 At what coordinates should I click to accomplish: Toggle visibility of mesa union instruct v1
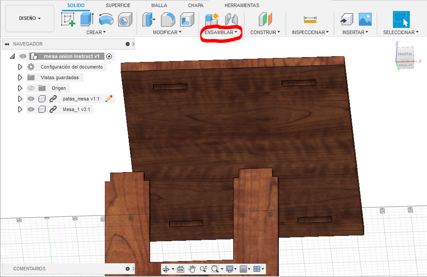(x=23, y=56)
